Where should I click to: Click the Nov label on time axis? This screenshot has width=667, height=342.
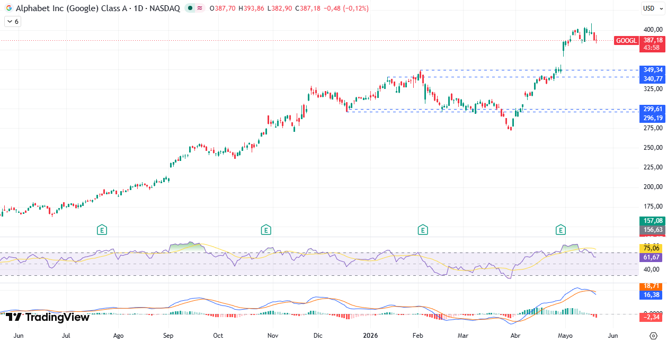click(273, 336)
